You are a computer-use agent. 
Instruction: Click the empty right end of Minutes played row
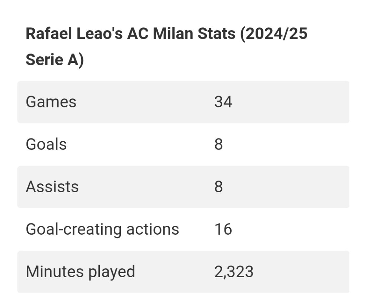coord(321,272)
